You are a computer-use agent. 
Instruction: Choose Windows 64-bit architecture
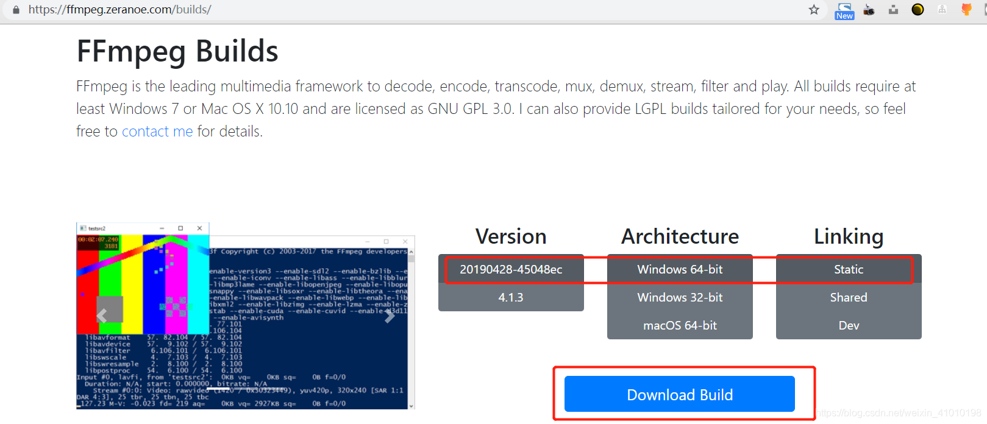[680, 269]
